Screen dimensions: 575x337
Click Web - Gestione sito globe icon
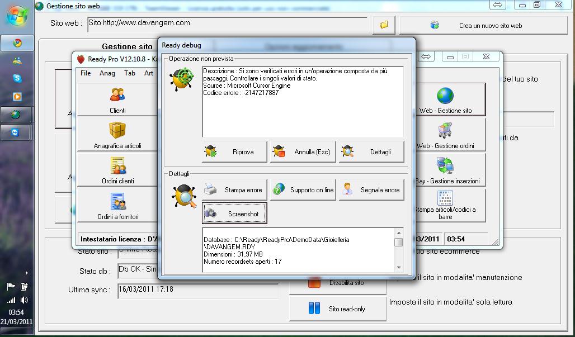click(445, 96)
